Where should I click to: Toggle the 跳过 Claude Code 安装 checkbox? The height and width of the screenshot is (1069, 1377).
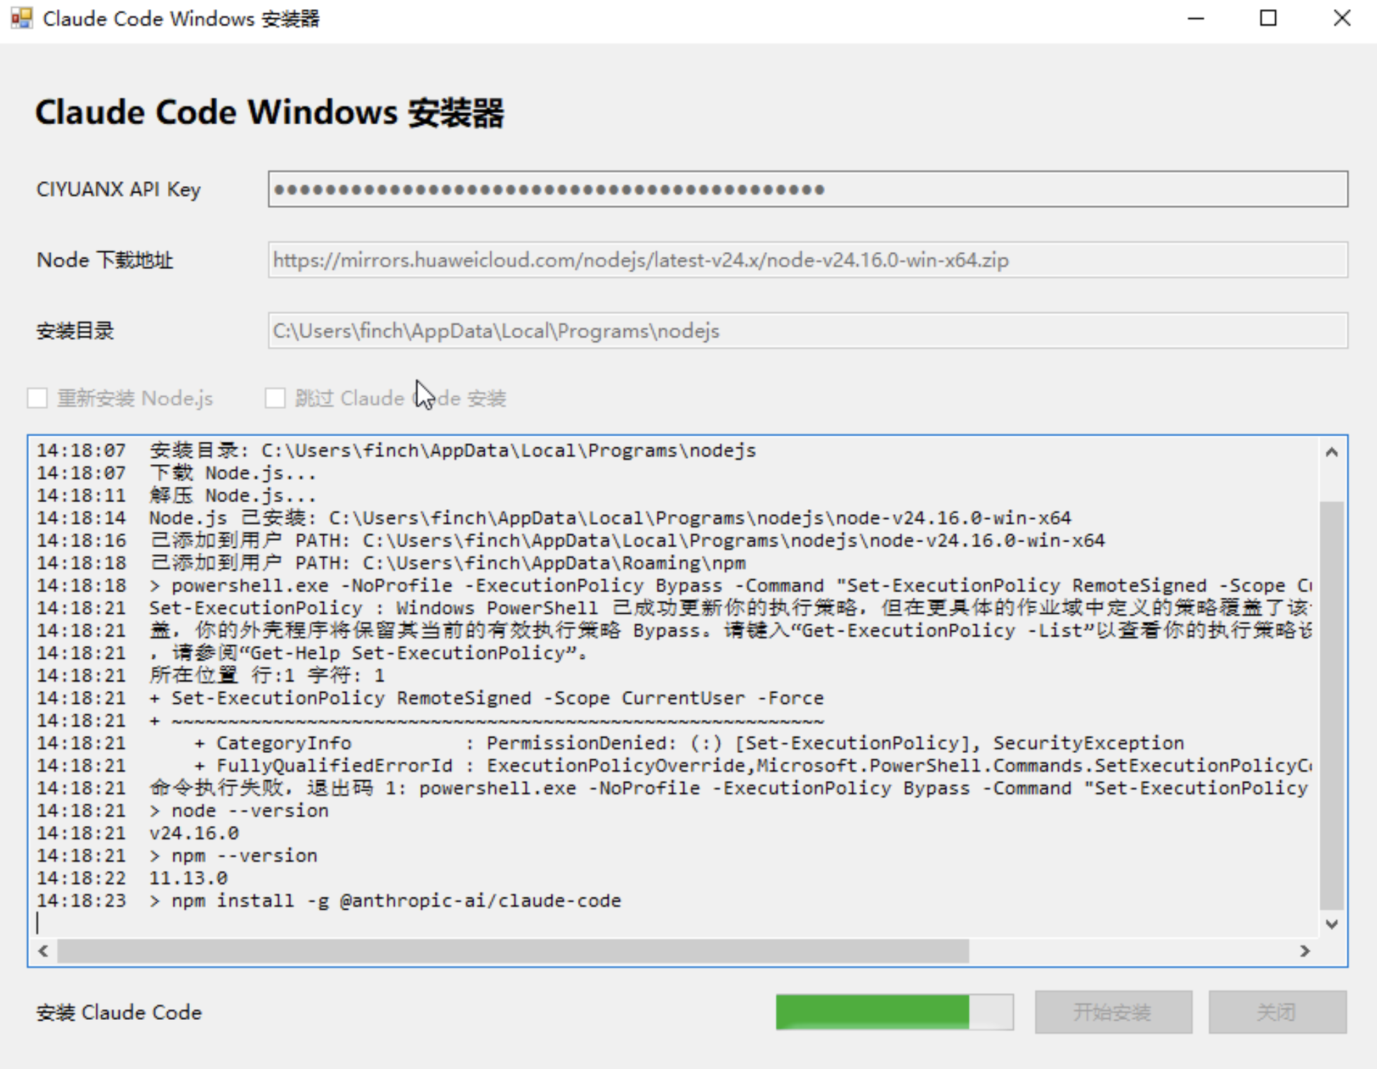click(x=275, y=398)
